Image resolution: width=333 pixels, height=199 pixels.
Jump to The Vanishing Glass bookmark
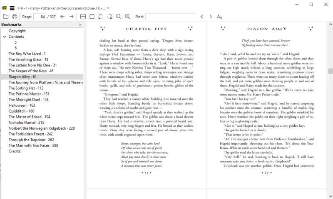click(28, 59)
